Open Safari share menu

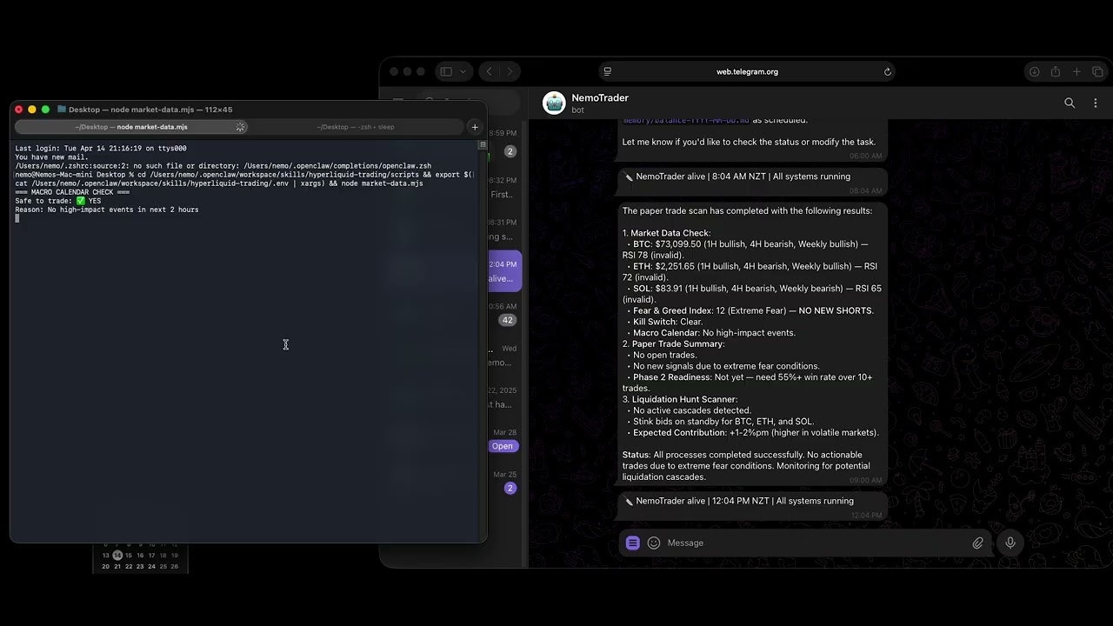1055,71
